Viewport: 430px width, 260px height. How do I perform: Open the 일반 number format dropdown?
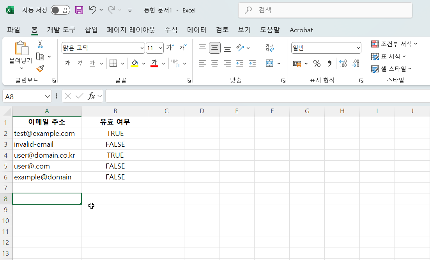358,47
